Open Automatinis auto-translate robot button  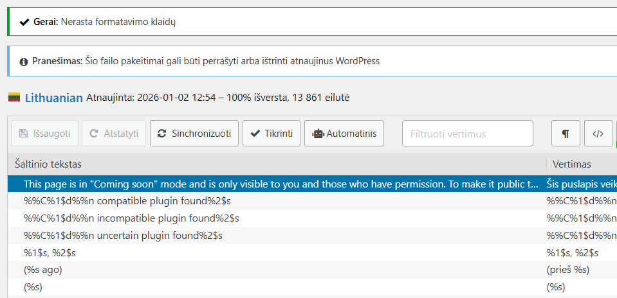tap(344, 134)
